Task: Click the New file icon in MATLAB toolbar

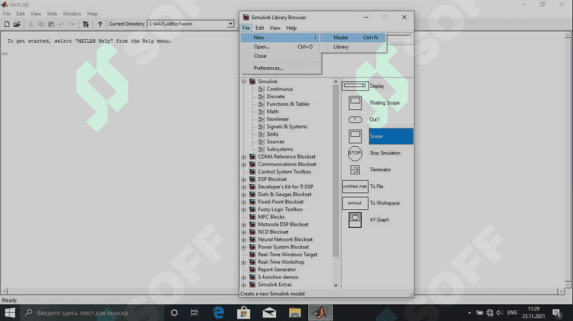Action: tap(7, 24)
